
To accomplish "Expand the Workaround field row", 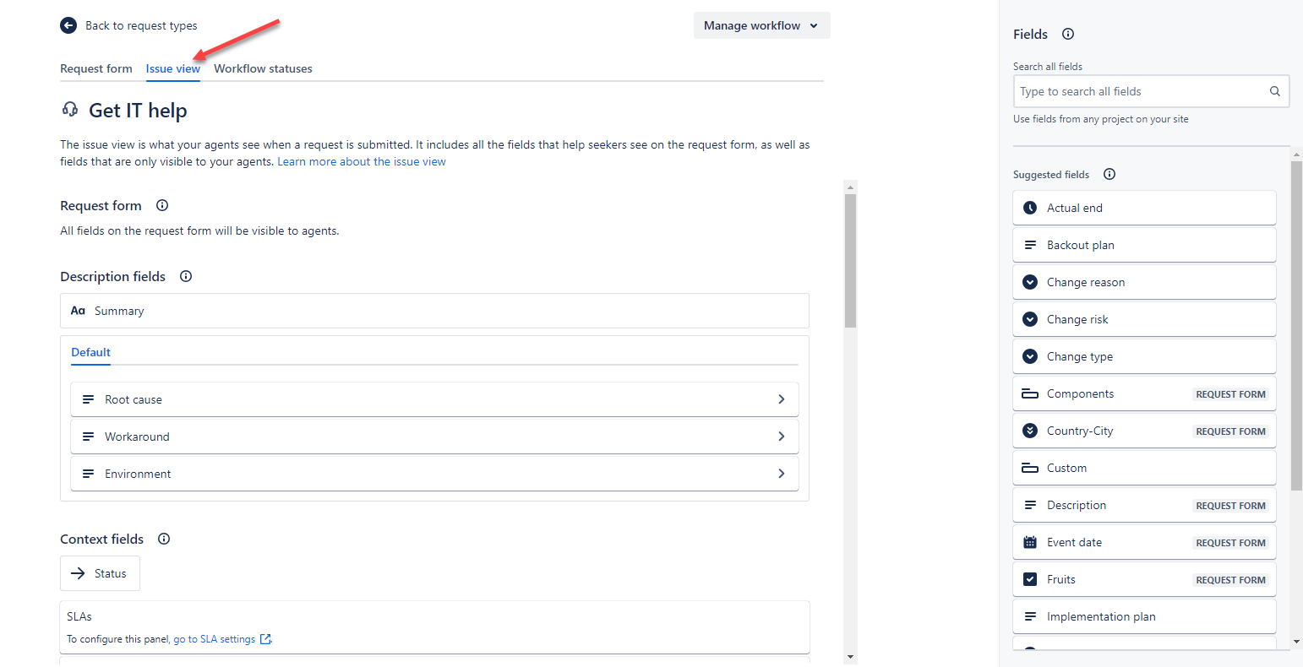I will click(781, 436).
